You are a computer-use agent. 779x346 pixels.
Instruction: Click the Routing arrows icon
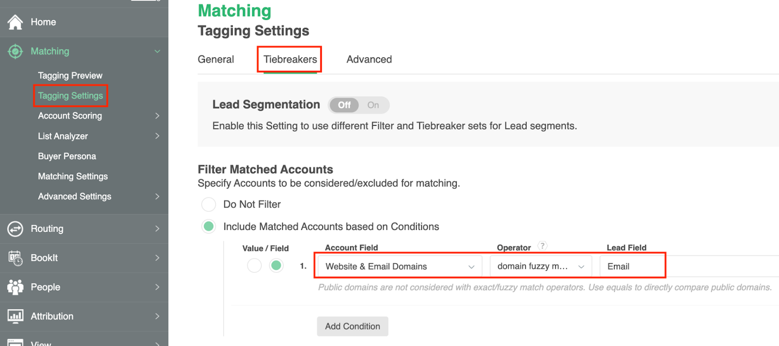[15, 228]
